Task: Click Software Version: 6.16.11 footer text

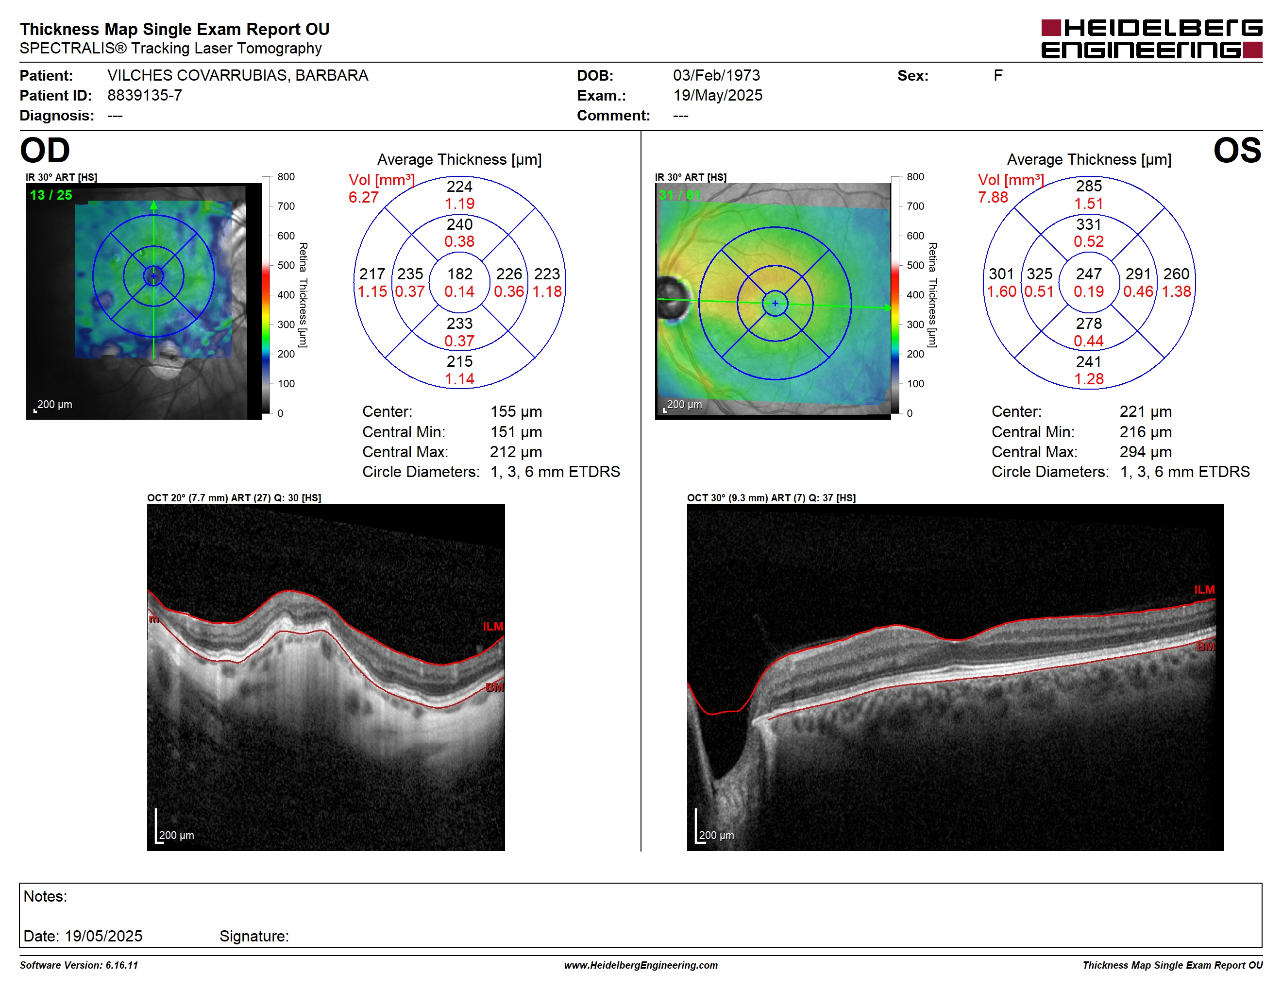Action: click(79, 965)
